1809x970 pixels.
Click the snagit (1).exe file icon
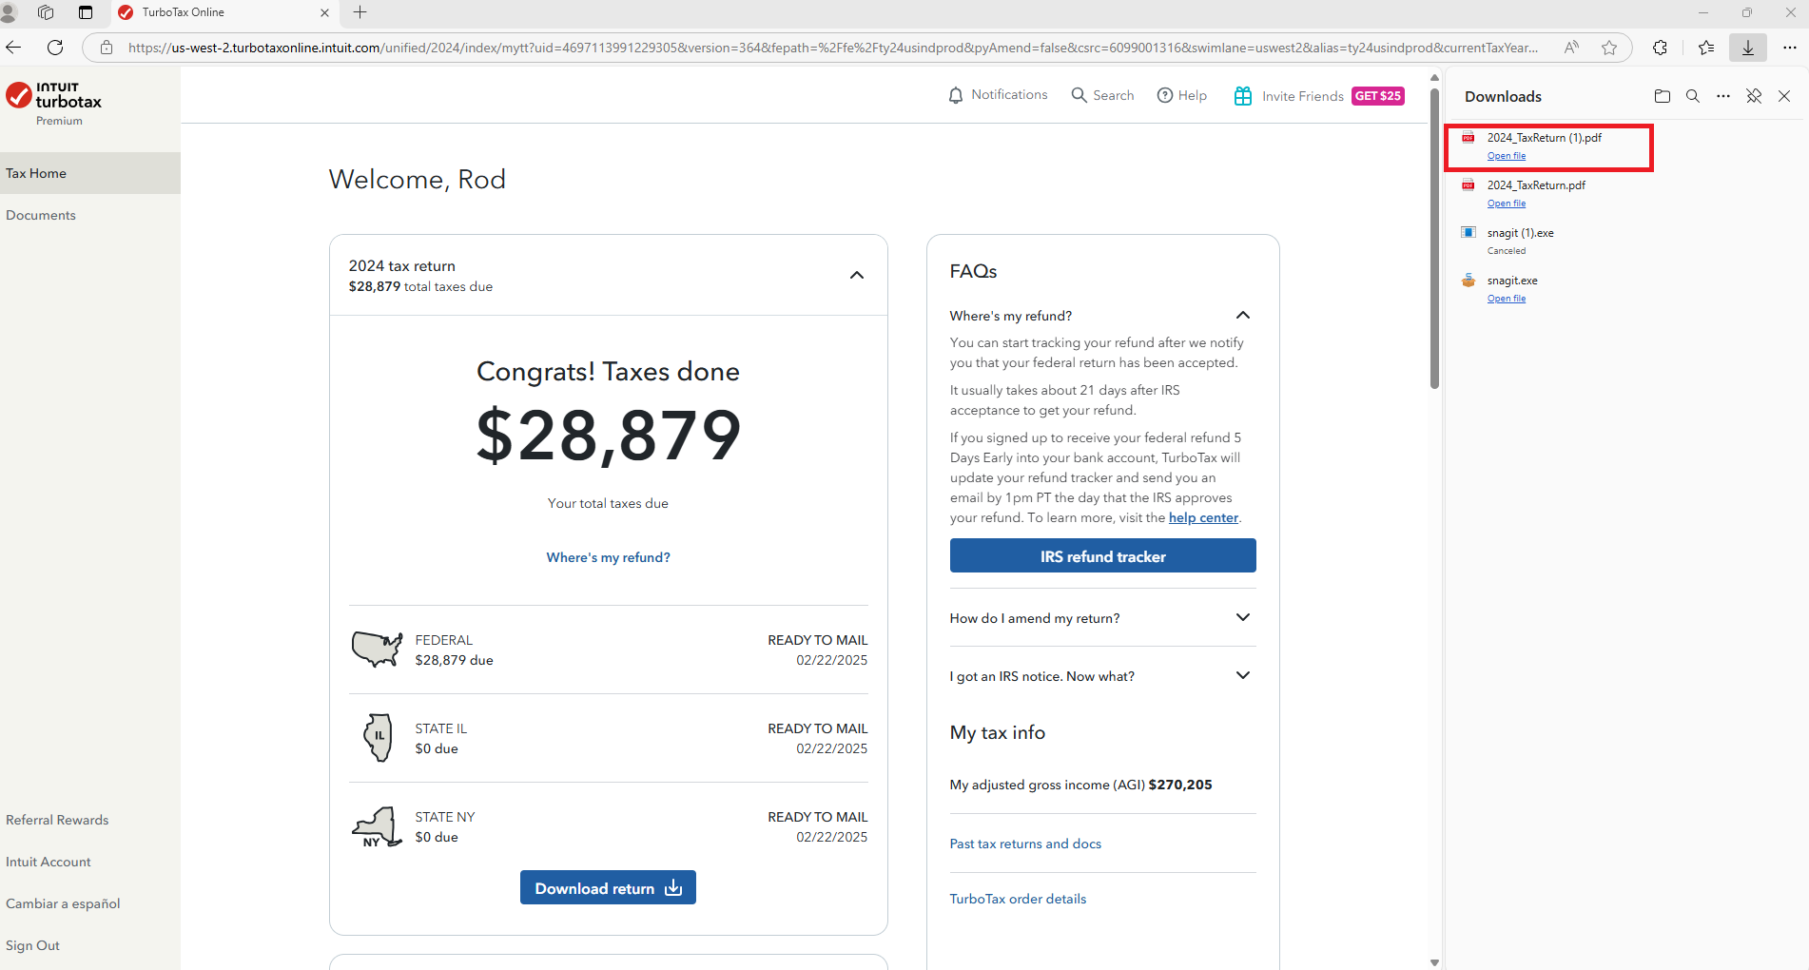[x=1469, y=233]
